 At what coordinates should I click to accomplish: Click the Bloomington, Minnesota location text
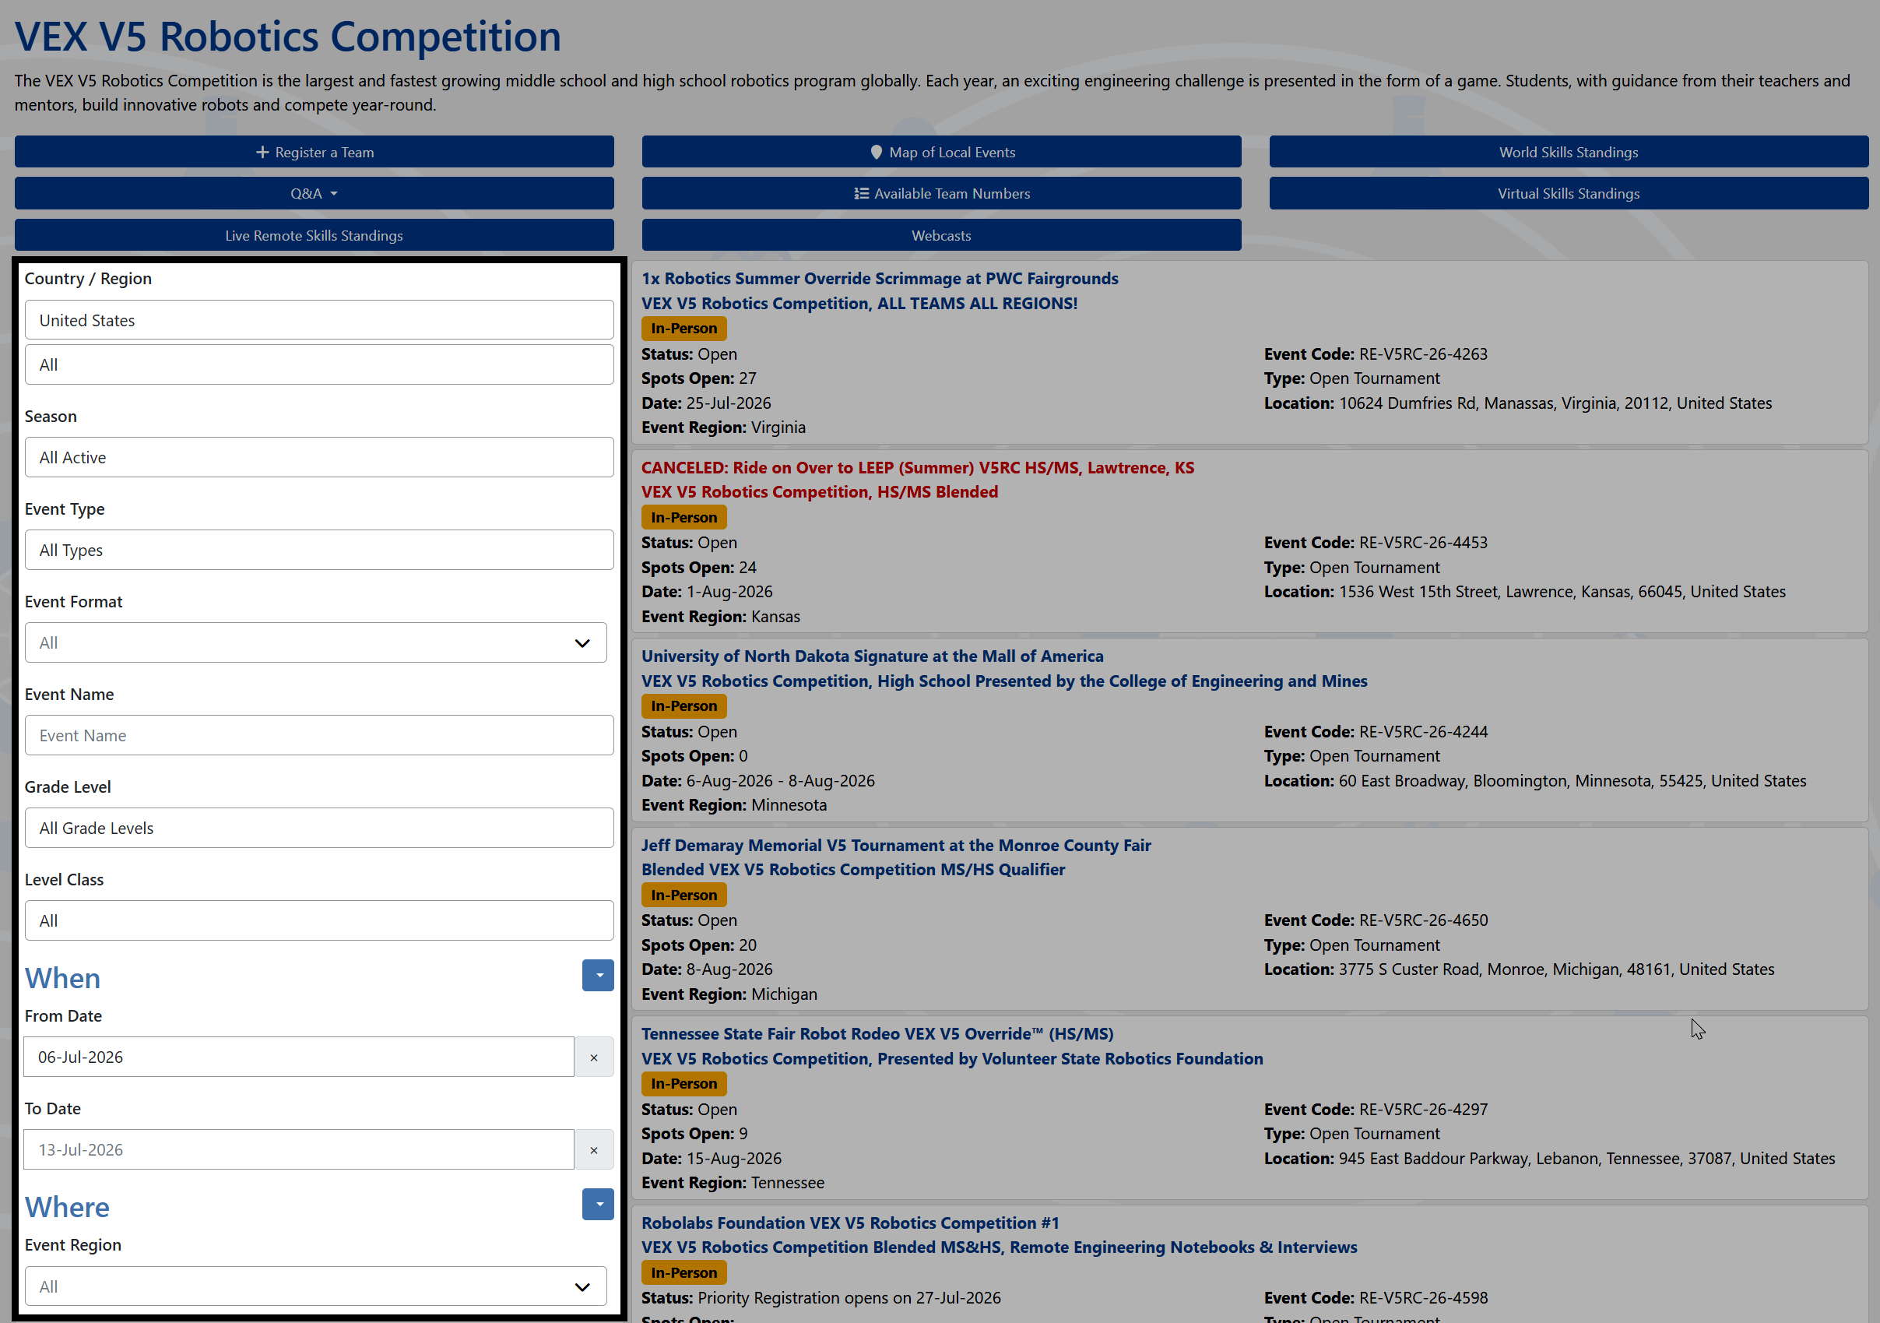(1573, 781)
